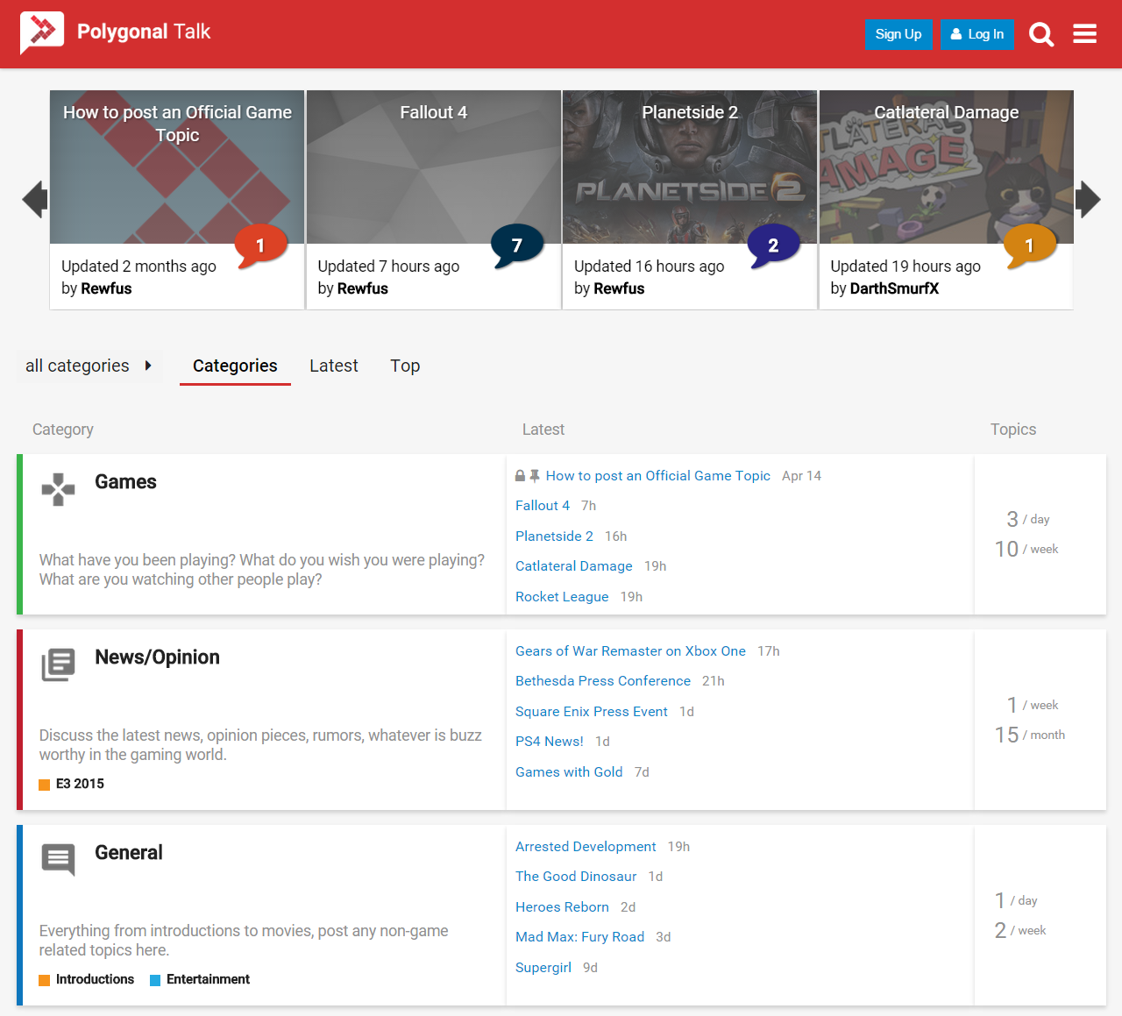Open the Heroes Reborn topic
1122x1016 pixels.
[562, 907]
